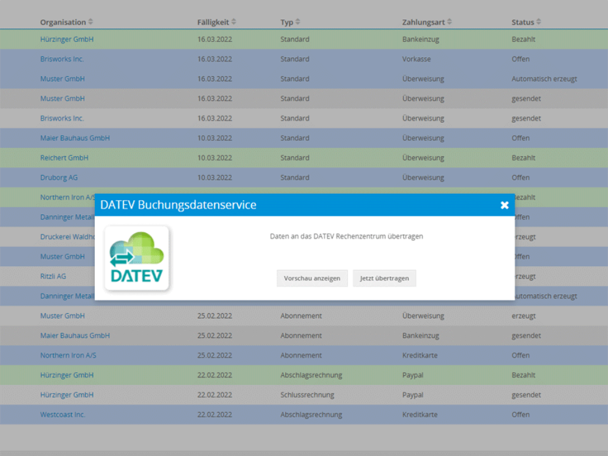Click the Vorschau anzeigen button
Screen dimensions: 608x456
point(313,278)
